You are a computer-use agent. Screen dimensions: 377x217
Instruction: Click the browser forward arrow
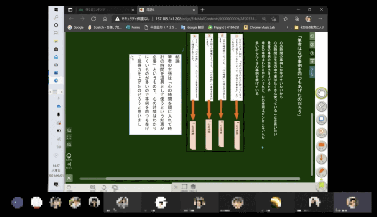point(82,19)
